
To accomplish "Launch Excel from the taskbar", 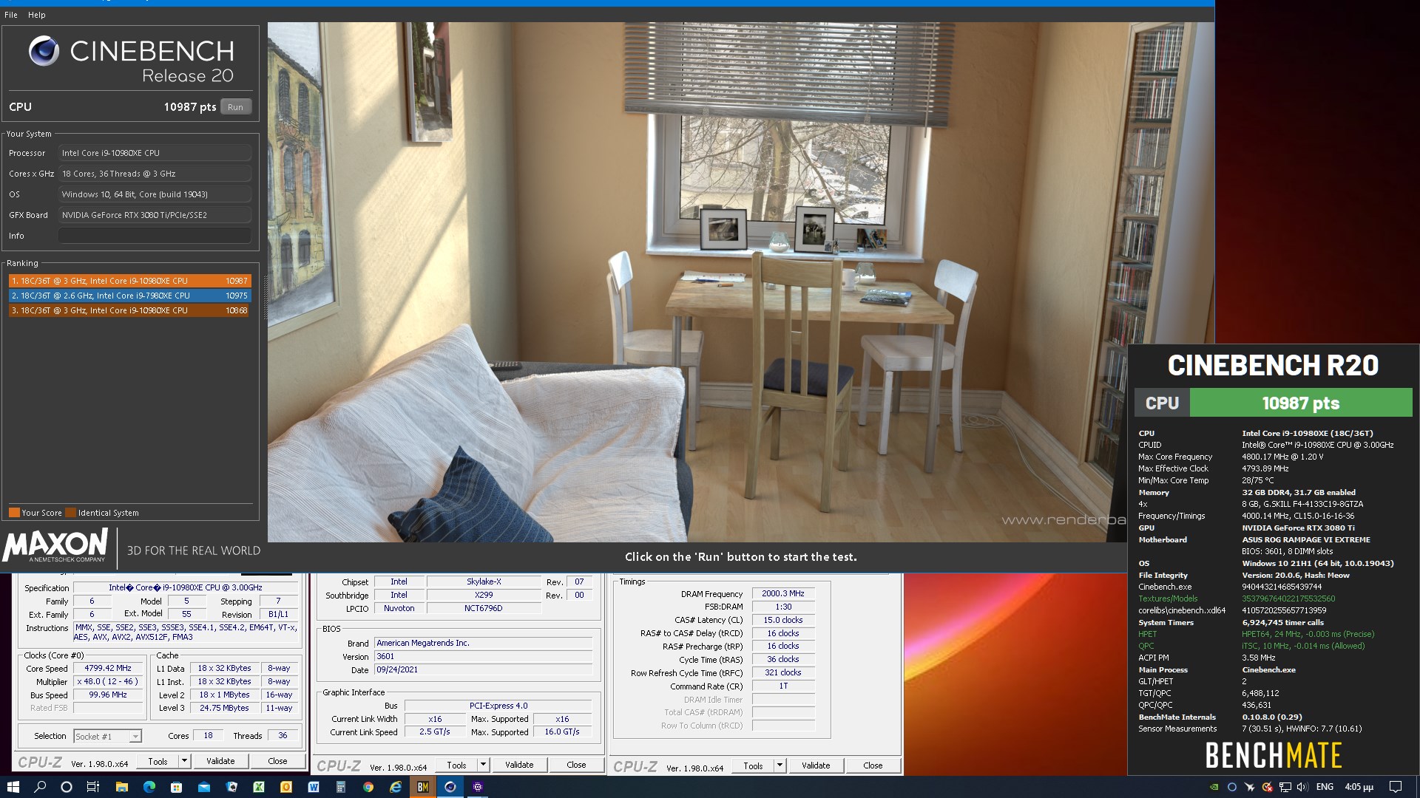I will [x=259, y=787].
